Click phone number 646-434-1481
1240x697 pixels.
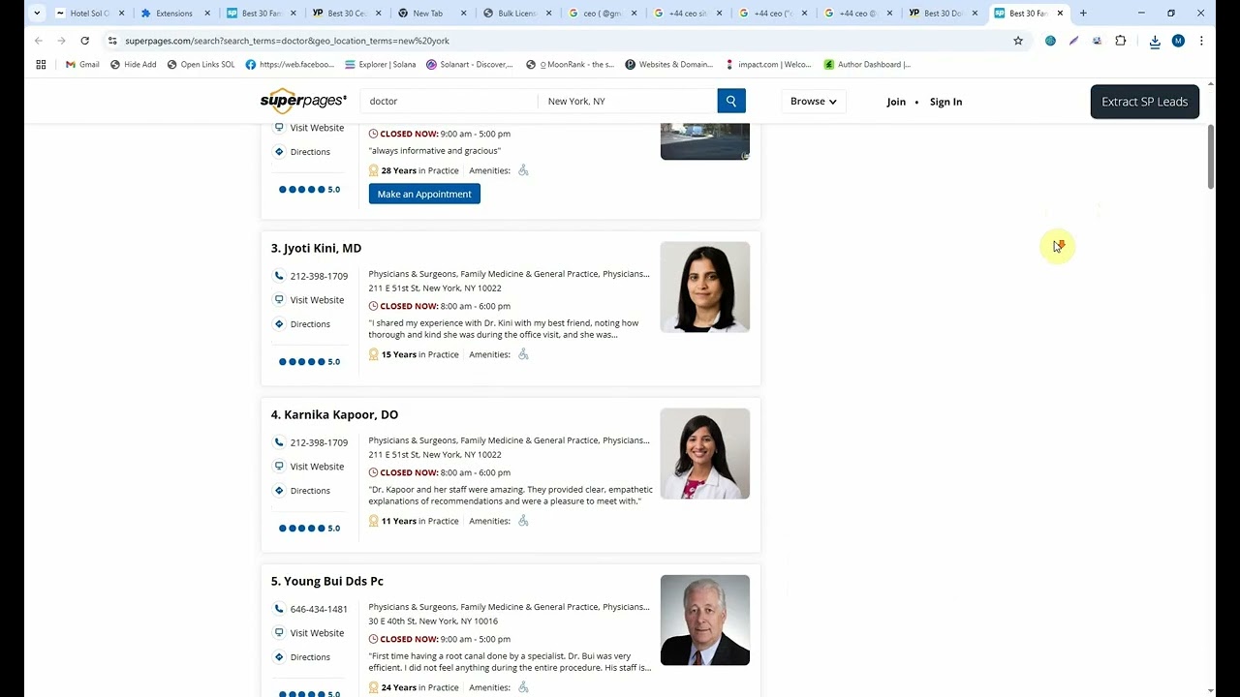[x=319, y=609]
